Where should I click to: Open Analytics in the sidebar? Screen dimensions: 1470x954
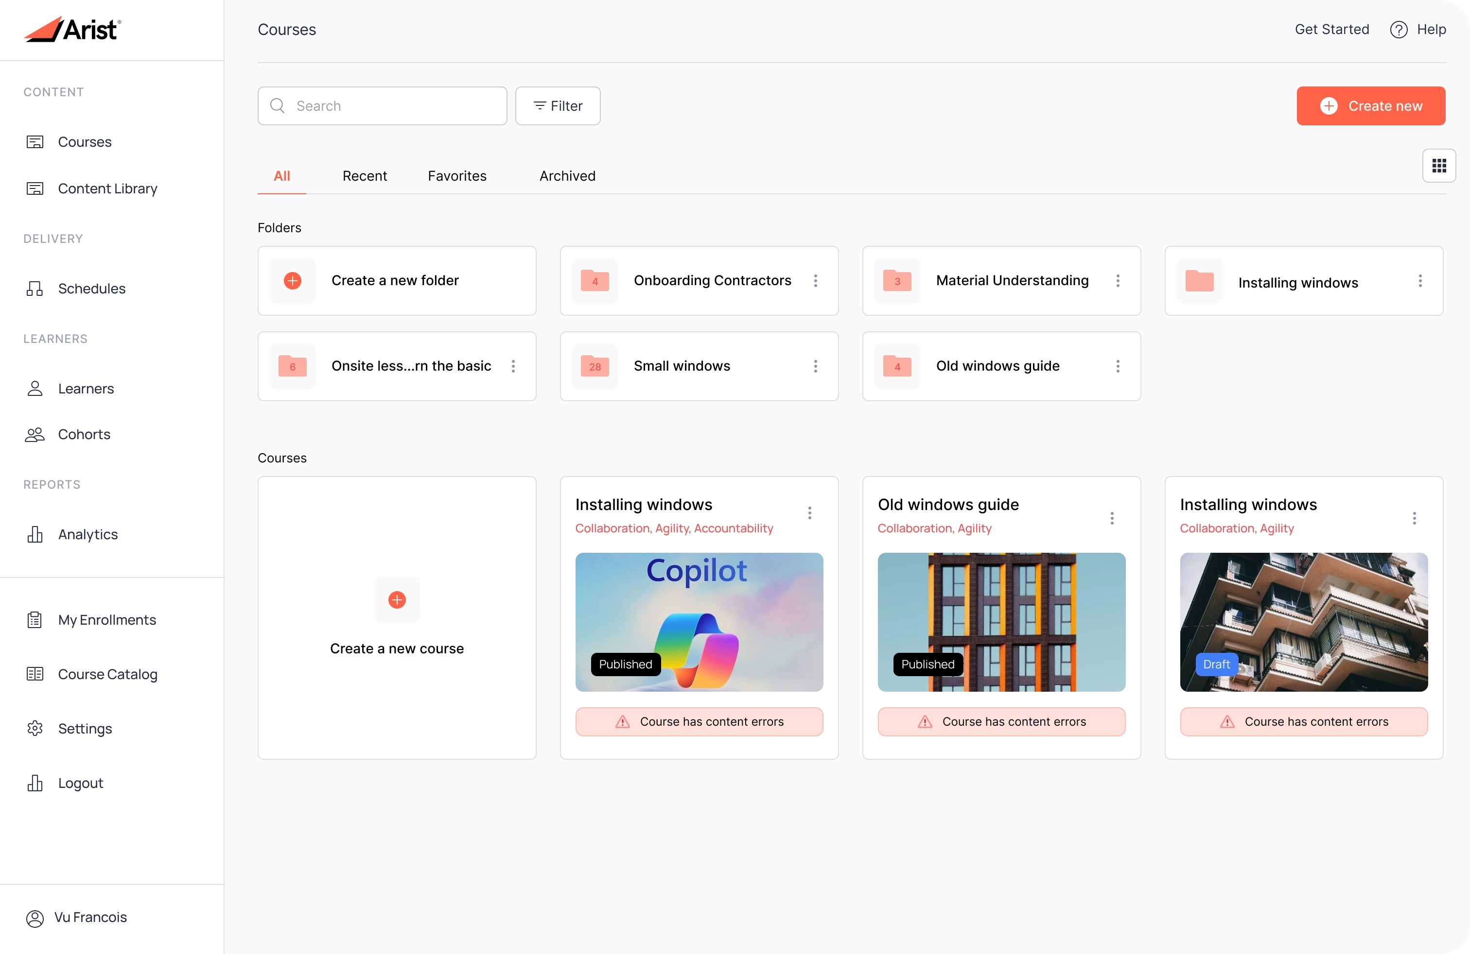point(87,534)
